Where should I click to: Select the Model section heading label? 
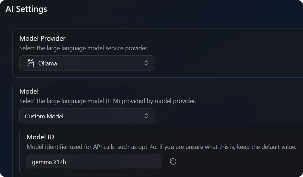[x=29, y=91]
